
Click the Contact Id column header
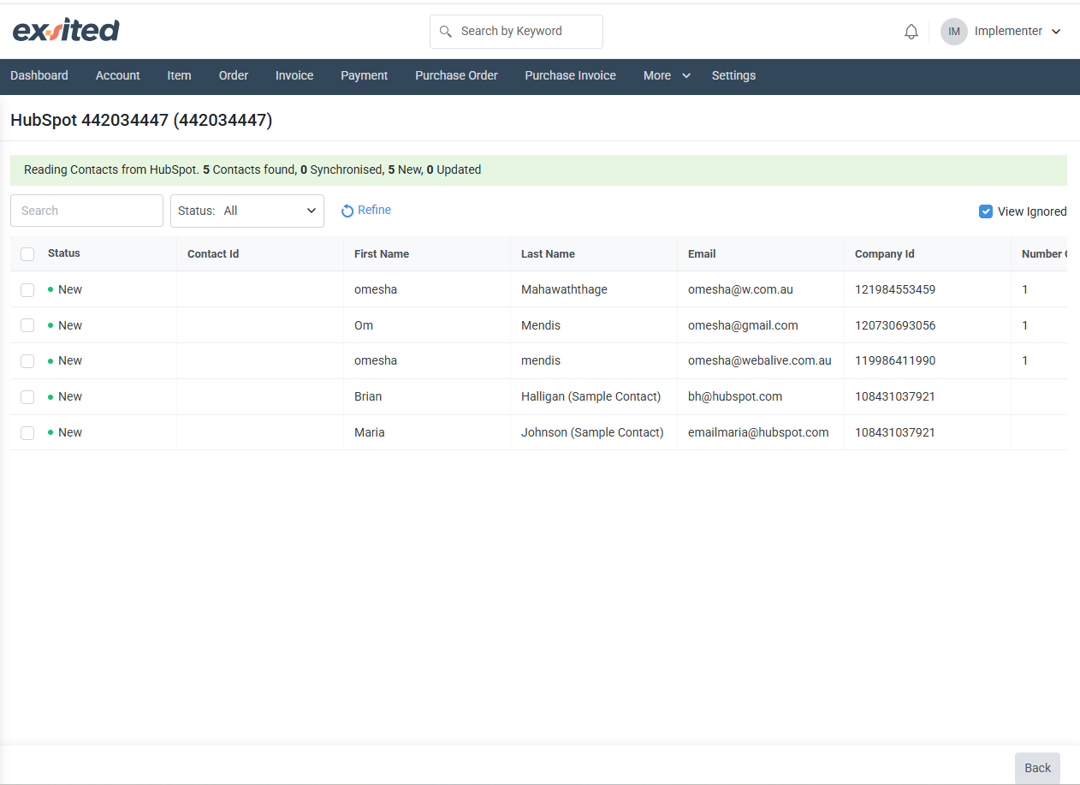(213, 254)
